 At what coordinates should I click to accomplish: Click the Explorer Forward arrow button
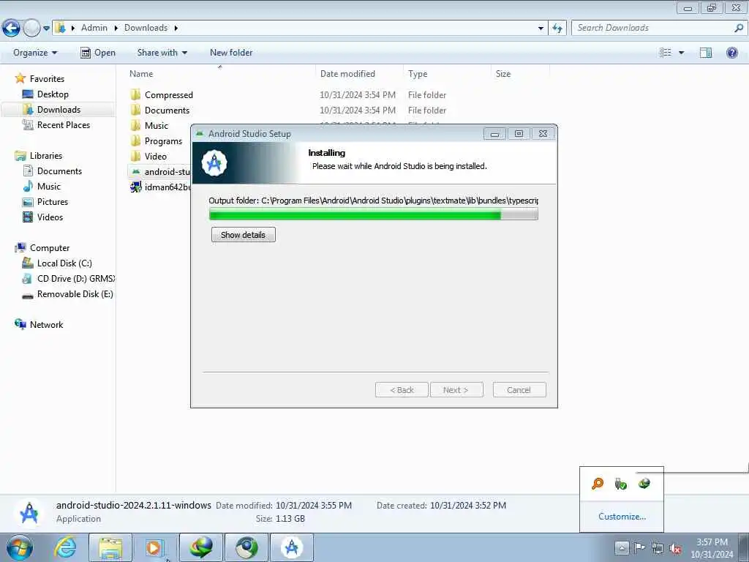click(x=31, y=29)
